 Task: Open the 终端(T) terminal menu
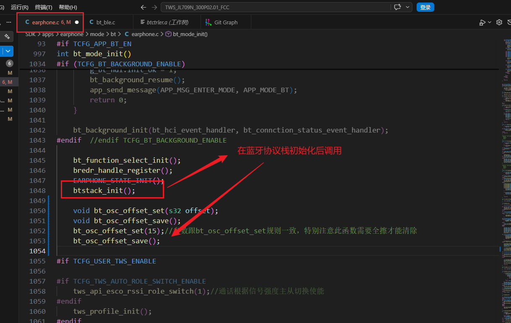coord(44,7)
